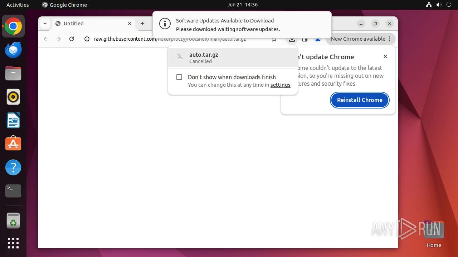Open the Files manager in dock
The image size is (458, 257).
pos(13,73)
